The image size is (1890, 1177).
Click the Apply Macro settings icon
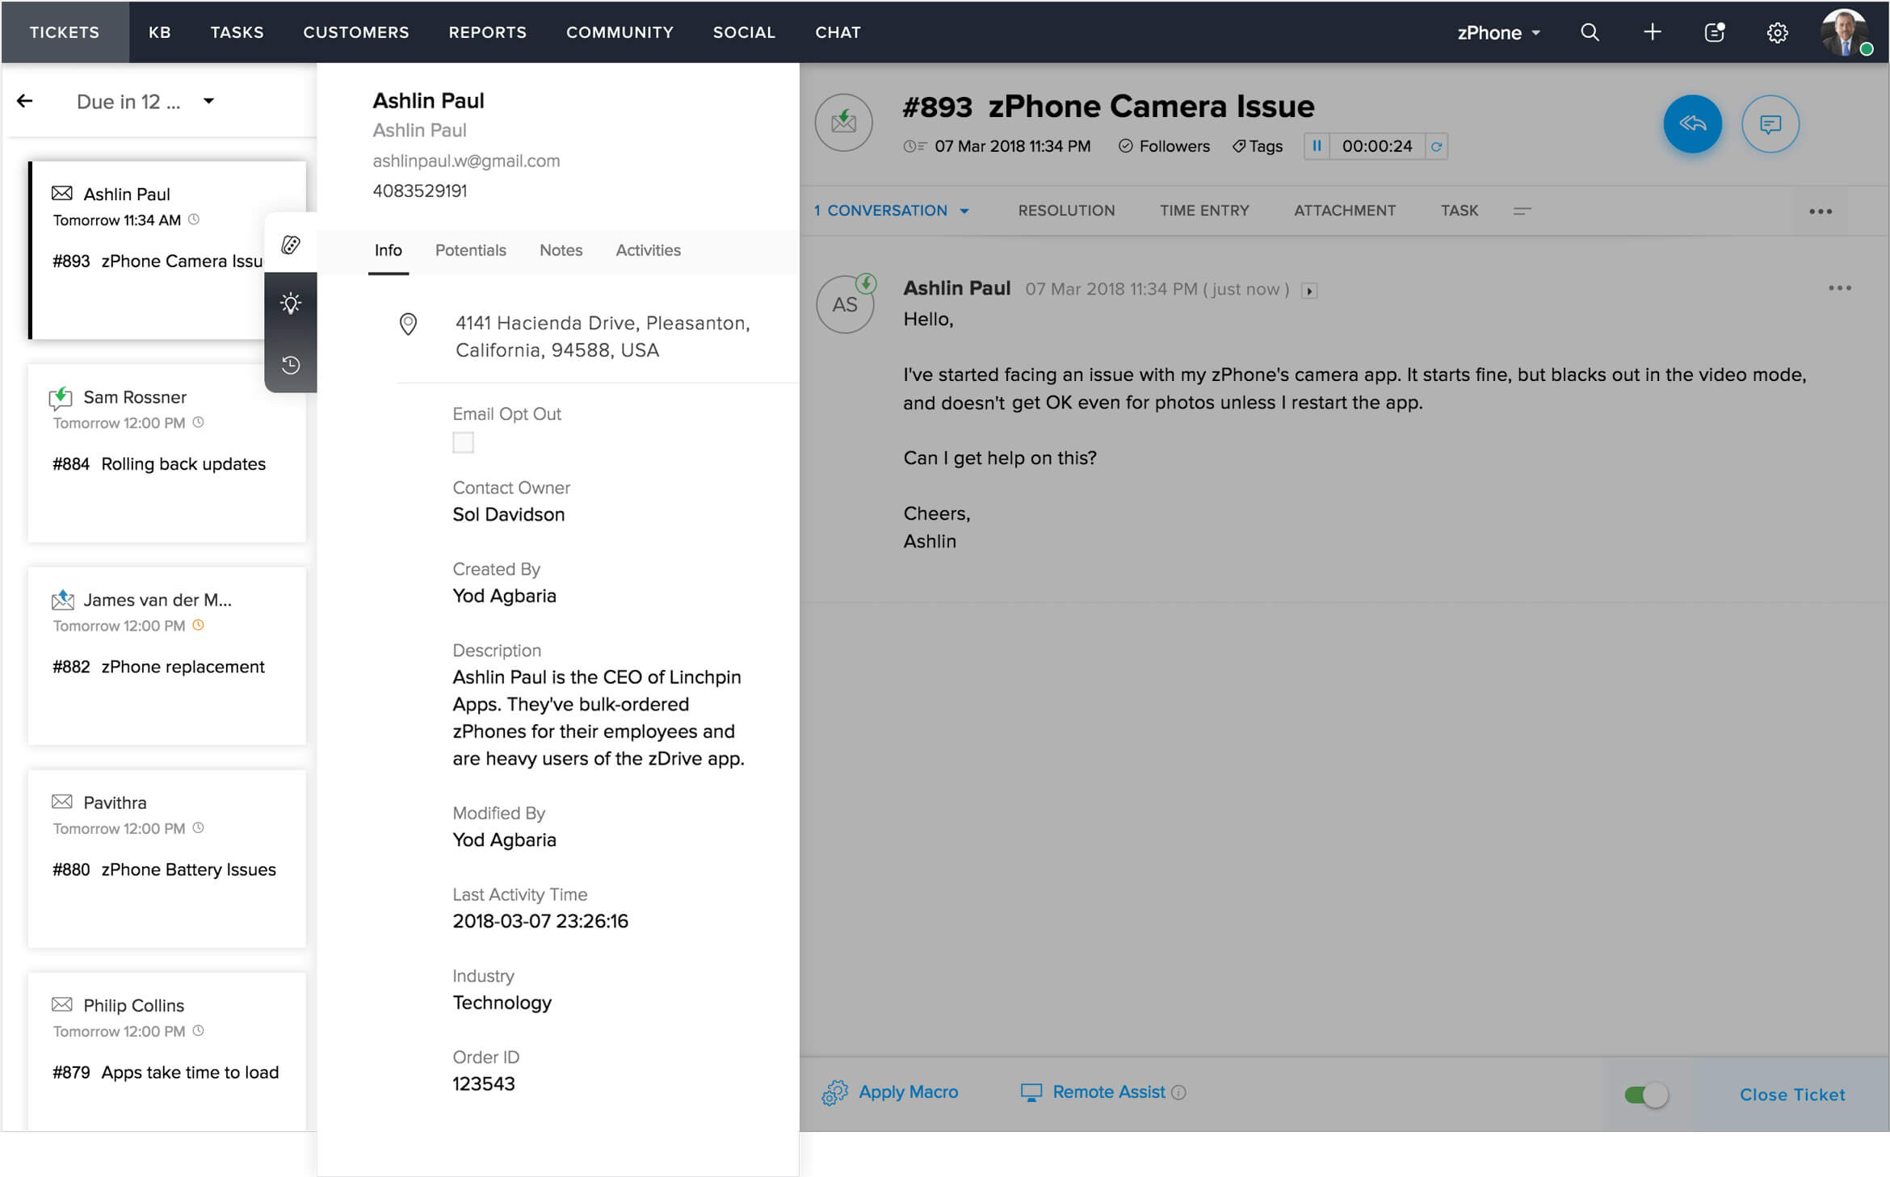coord(837,1091)
